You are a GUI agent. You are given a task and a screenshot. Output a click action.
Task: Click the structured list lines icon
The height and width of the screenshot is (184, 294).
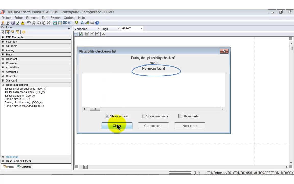tap(70, 23)
